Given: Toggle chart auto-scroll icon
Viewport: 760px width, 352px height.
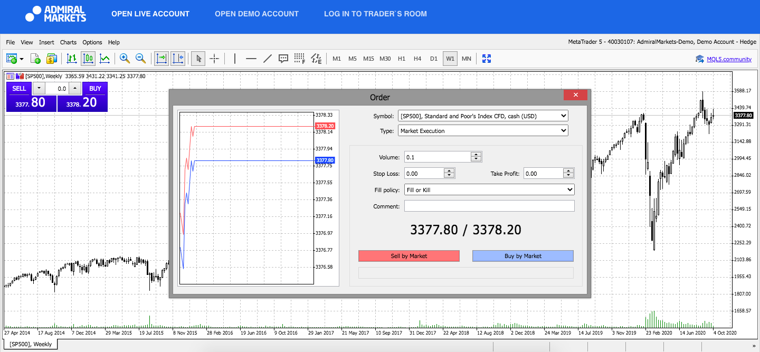Looking at the screenshot, I should point(161,58).
